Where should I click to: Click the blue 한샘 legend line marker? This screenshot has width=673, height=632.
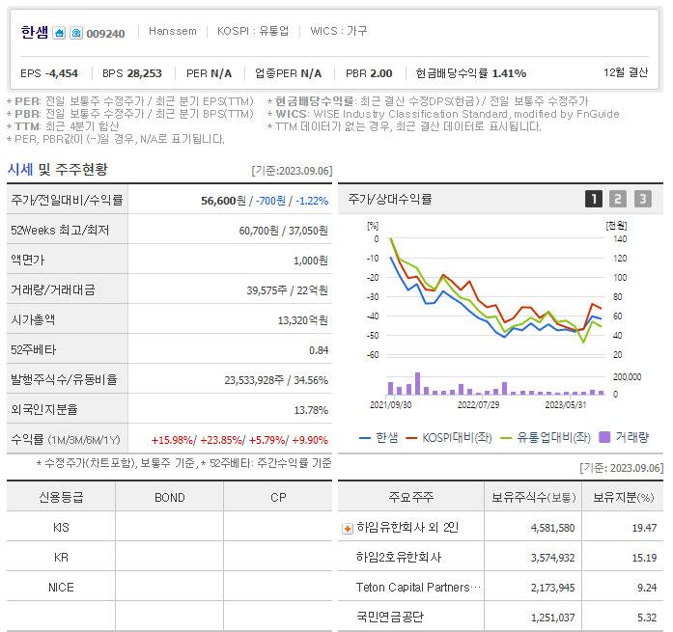coord(364,438)
